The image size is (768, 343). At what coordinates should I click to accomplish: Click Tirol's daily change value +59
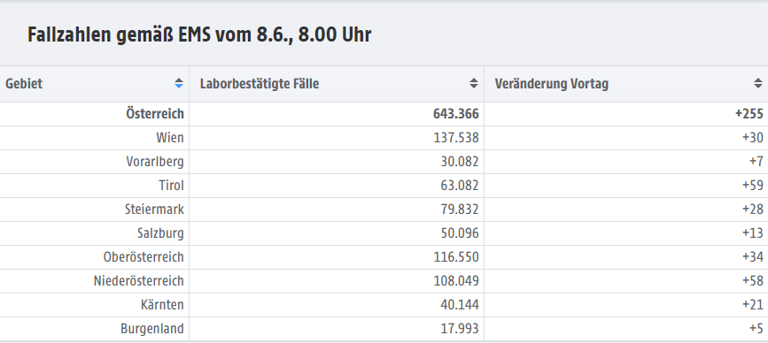point(753,186)
